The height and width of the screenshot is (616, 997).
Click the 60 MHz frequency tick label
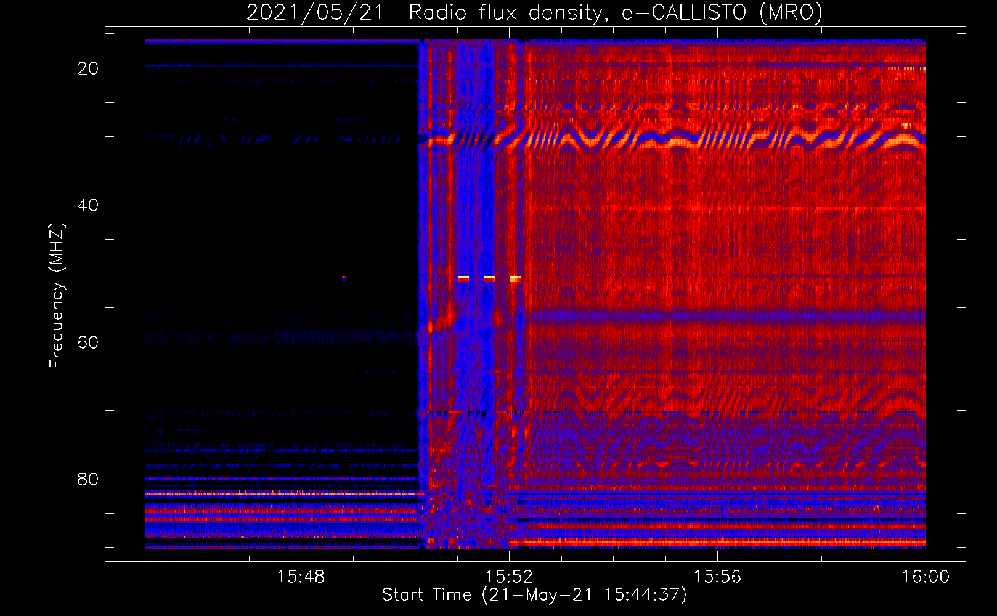[x=88, y=342]
